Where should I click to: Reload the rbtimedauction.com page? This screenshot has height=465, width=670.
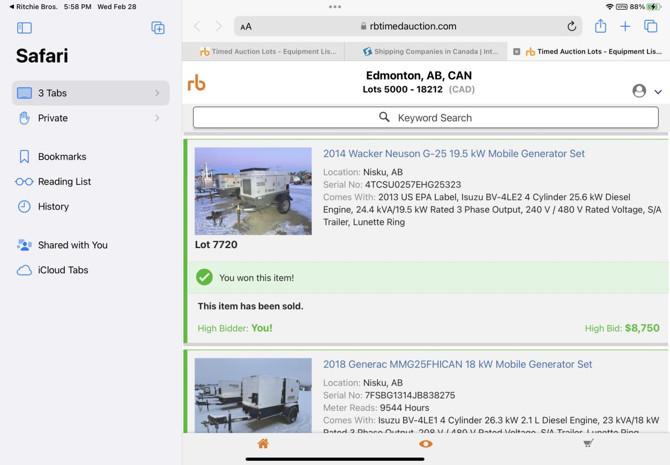click(x=571, y=26)
